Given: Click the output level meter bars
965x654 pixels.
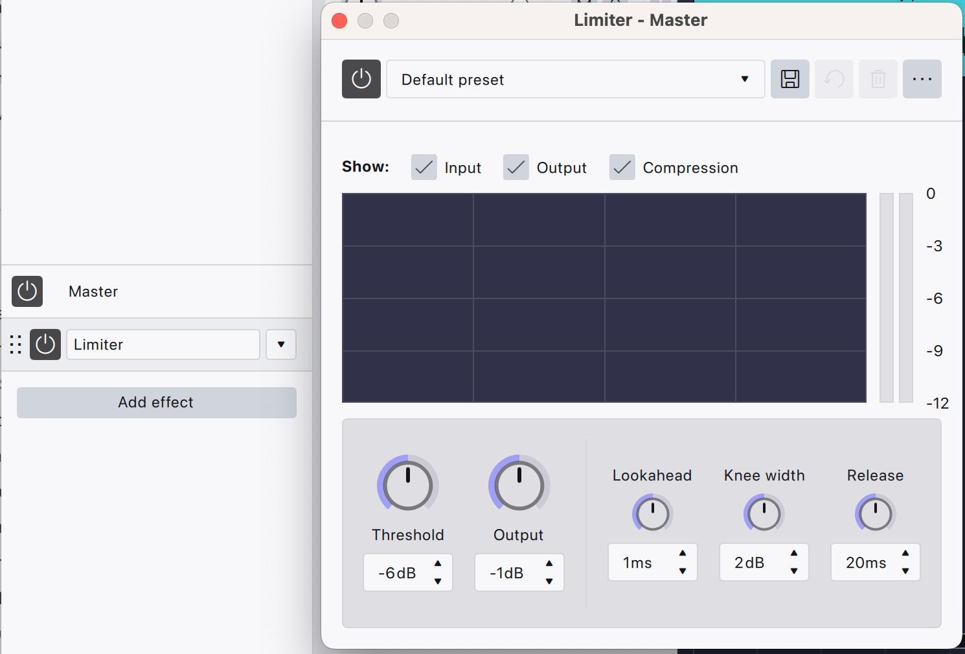Looking at the screenshot, I should tap(896, 298).
